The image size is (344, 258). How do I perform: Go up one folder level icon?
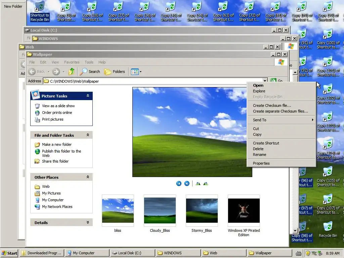(x=72, y=72)
